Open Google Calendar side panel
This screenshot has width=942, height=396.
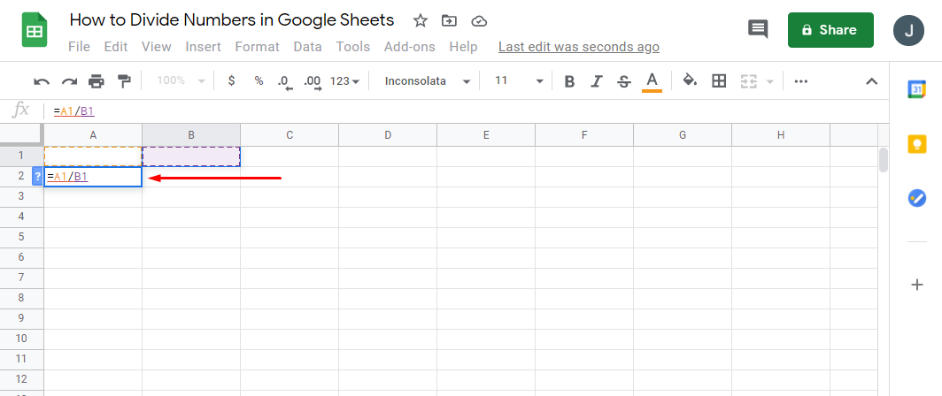tap(917, 88)
